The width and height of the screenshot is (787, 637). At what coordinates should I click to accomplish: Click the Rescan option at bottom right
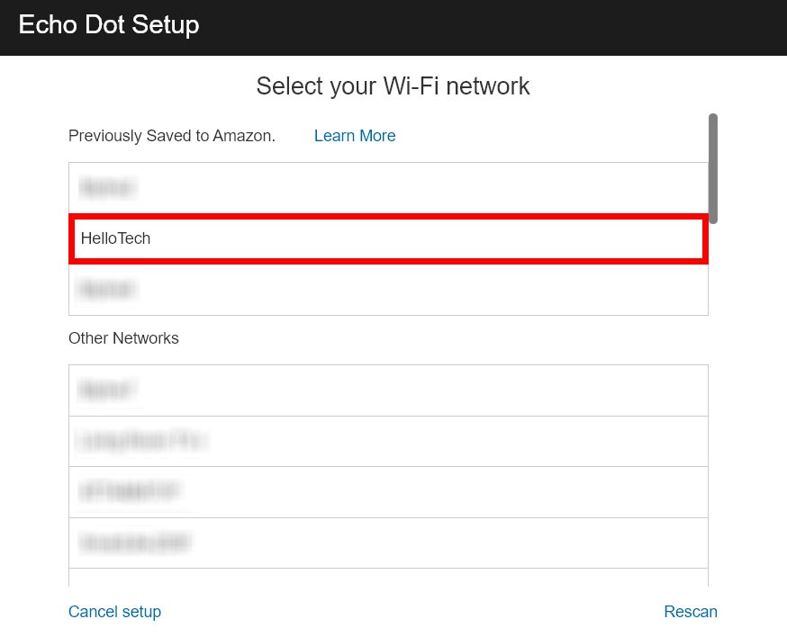690,612
